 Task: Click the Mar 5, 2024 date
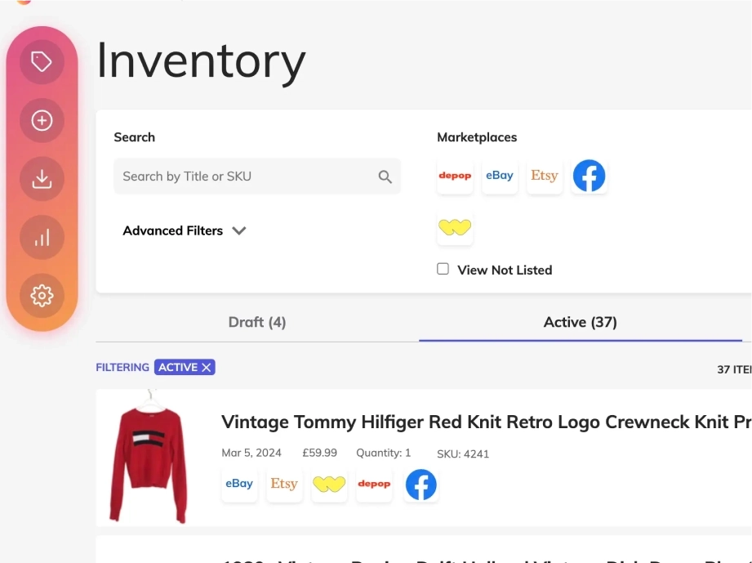(x=251, y=453)
